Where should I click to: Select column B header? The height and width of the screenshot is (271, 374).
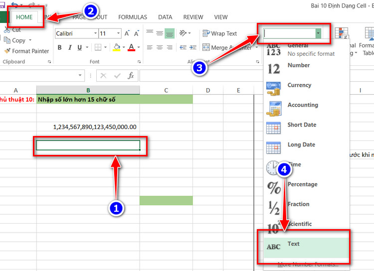click(88, 90)
